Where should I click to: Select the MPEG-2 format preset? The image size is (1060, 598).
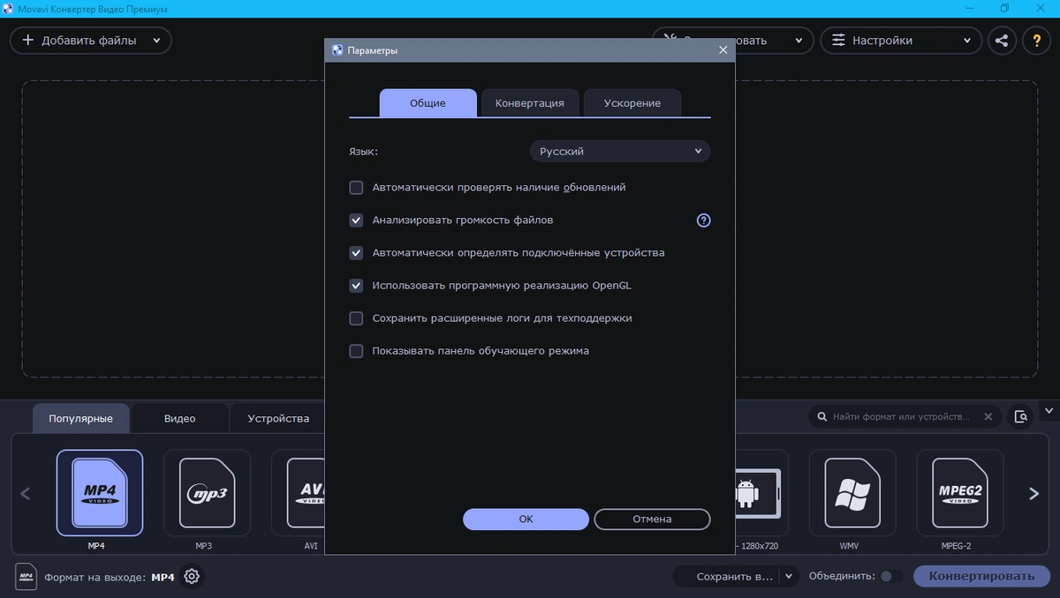959,492
